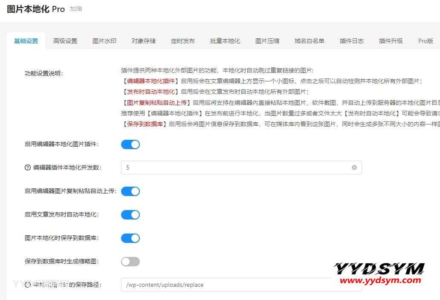Click the help icon beside 编辑器插件本地化并发数

[28, 167]
